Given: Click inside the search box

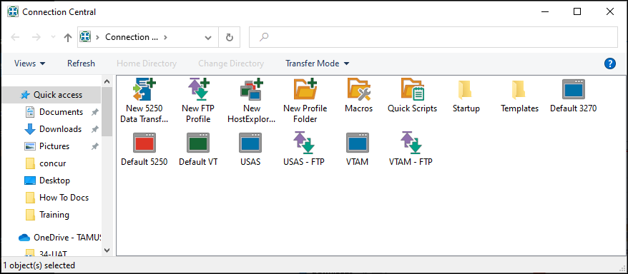Looking at the screenshot, I should [433, 37].
